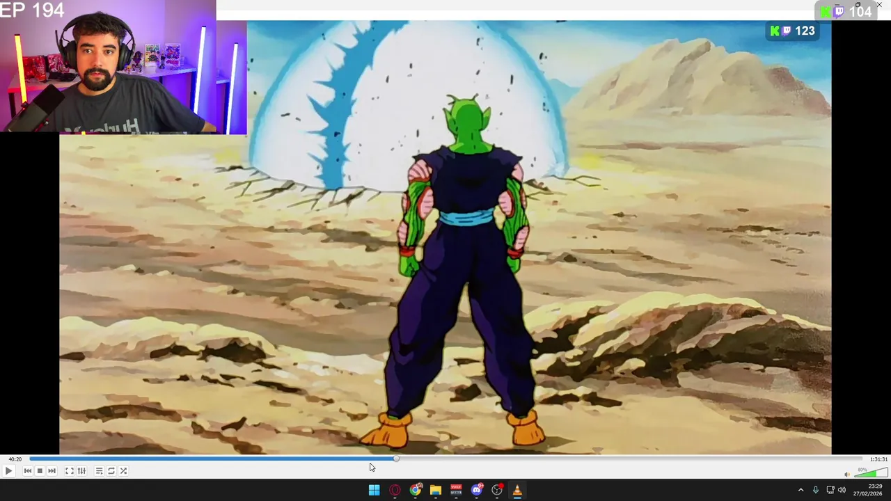Click the VLC taskbar icon
This screenshot has width=891, height=501.
[x=517, y=490]
